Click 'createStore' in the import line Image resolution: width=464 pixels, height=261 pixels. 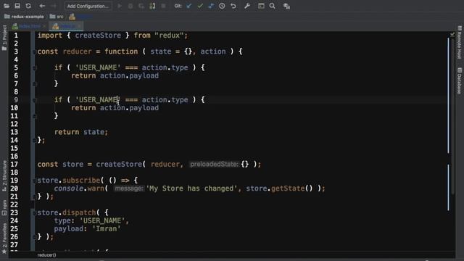(x=98, y=36)
